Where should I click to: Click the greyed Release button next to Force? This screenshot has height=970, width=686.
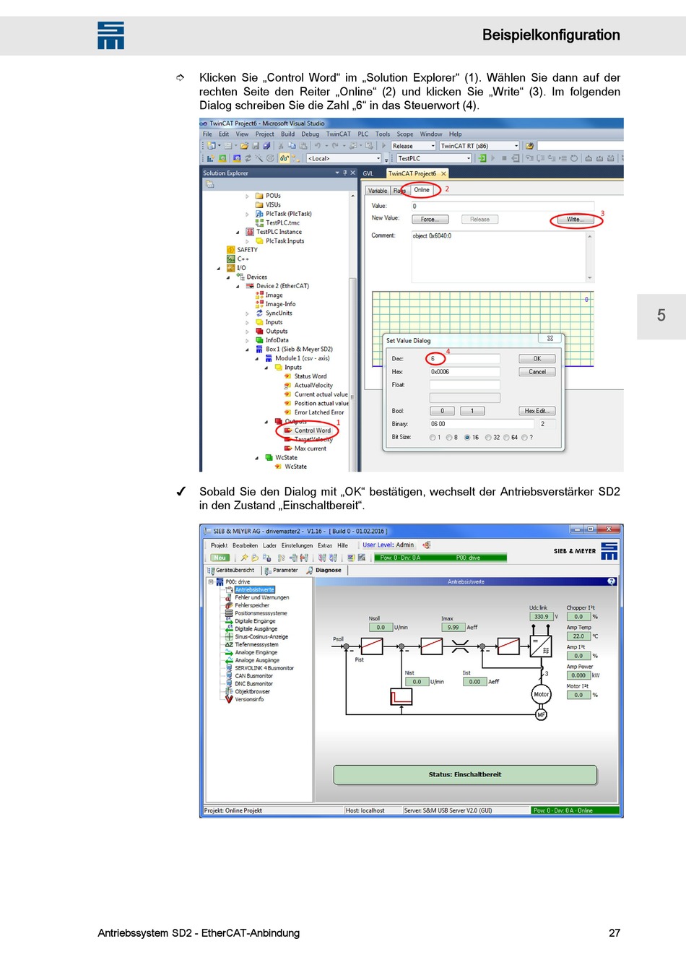click(x=479, y=220)
